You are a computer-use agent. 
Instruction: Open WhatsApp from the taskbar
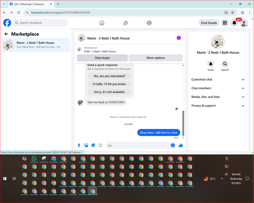pyautogui.click(x=34, y=158)
